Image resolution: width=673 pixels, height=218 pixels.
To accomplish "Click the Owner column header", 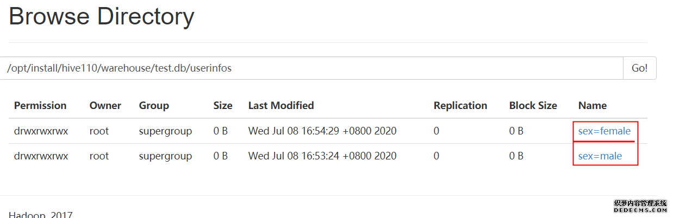I will pos(105,105).
